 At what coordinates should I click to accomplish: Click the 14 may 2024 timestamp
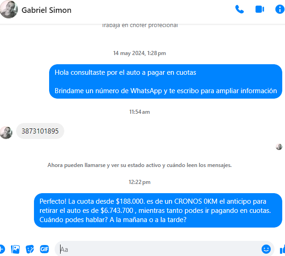click(140, 53)
